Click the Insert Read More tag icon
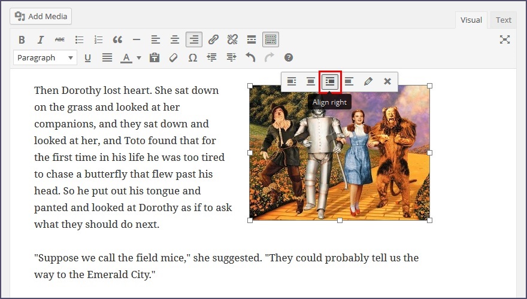The width and height of the screenshot is (527, 299). [252, 40]
